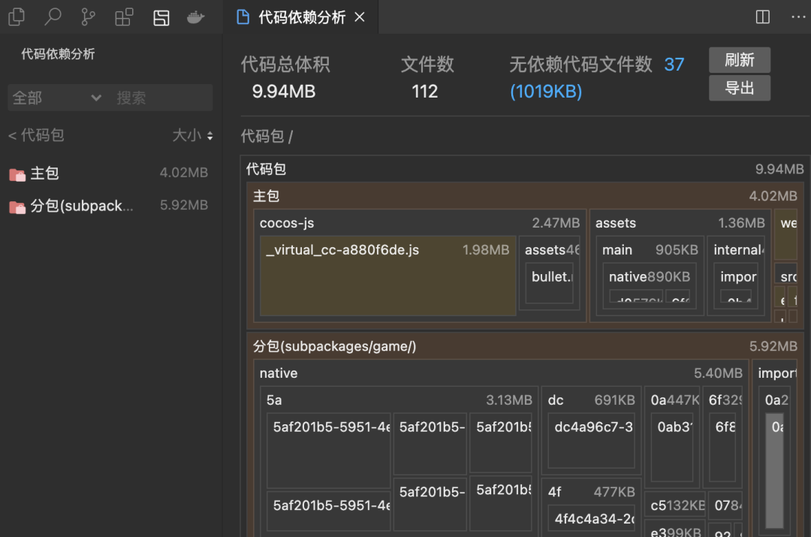
Task: Go back via the < 代码包 link
Action: [36, 135]
